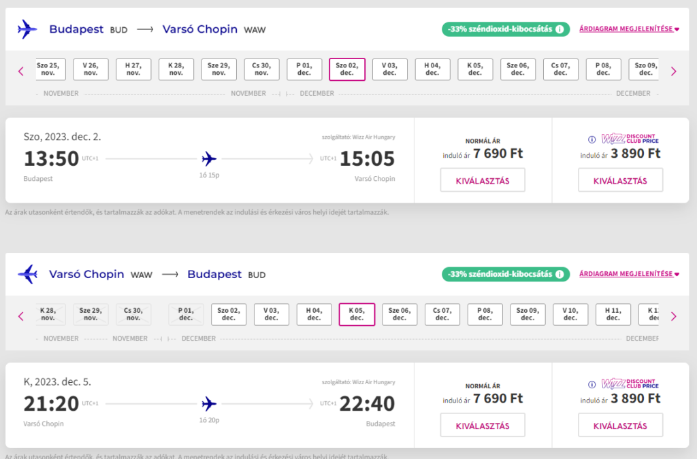Choose outbound Discount Club price Kiválasztás
697x459 pixels.
[x=620, y=181]
